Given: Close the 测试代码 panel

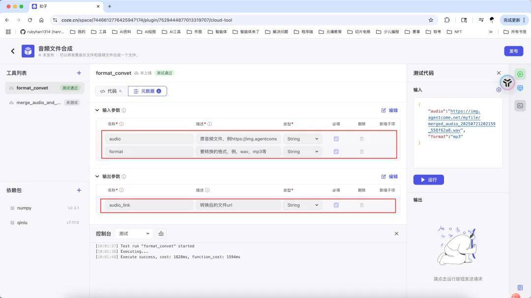Looking at the screenshot, I should [499, 73].
